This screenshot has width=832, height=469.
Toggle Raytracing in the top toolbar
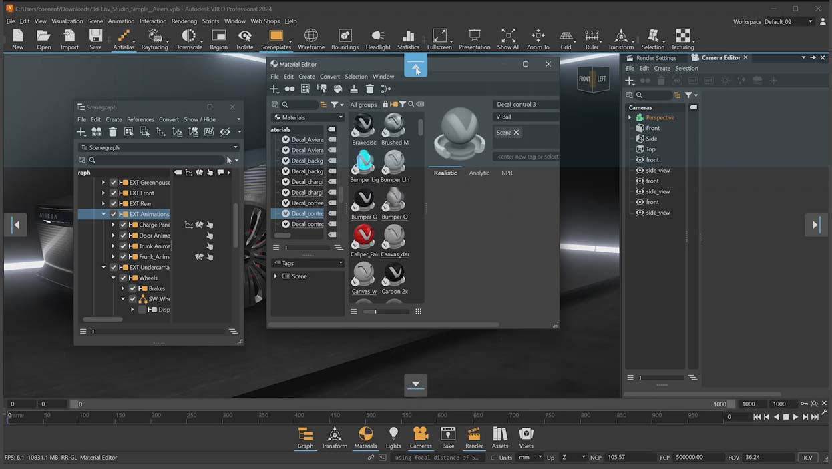[154, 39]
